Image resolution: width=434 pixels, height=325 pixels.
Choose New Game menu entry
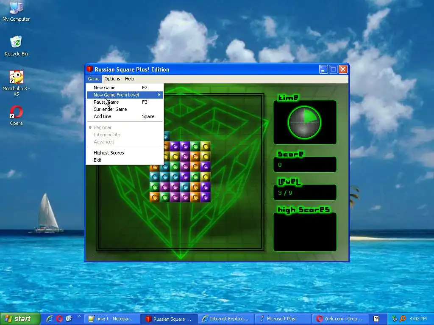(125, 88)
